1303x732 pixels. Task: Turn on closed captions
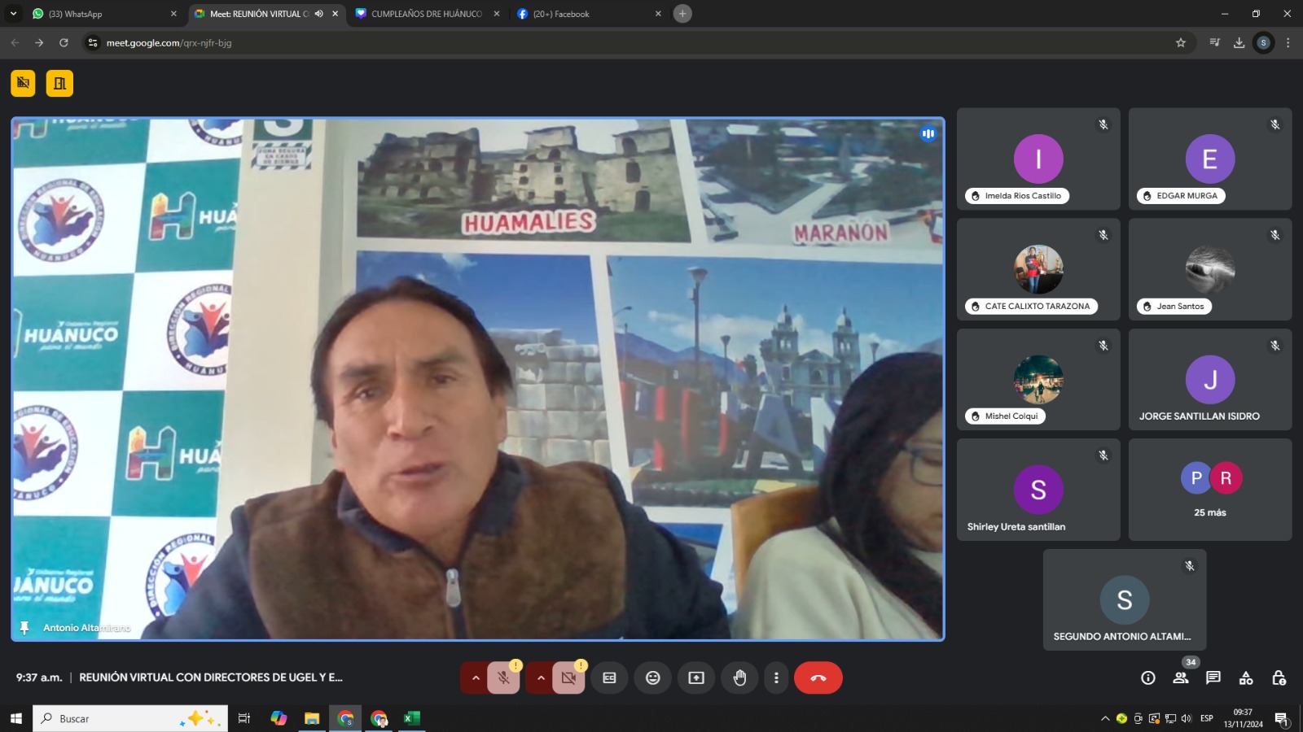point(609,678)
